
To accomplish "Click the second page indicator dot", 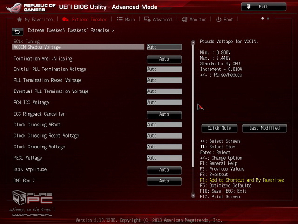I will (x=268, y=19).
